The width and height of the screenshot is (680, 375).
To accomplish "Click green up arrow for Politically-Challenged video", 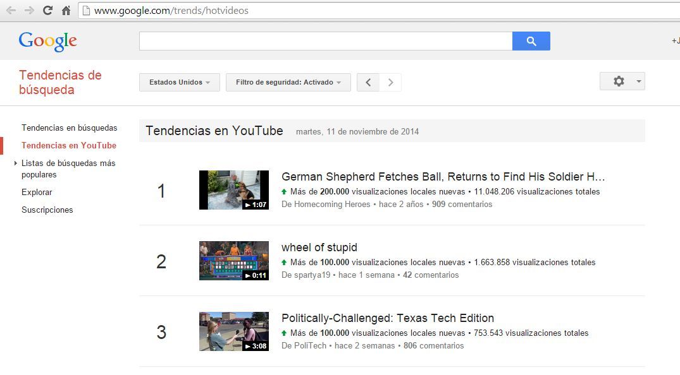I will click(x=284, y=333).
